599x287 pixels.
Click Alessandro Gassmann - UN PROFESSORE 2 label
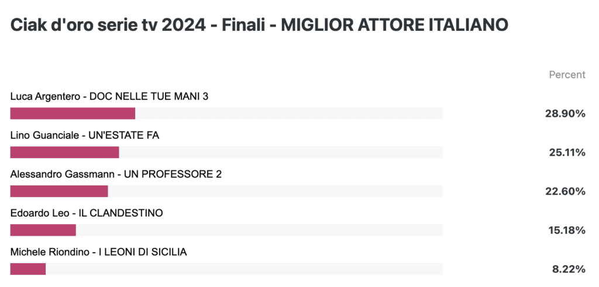[116, 174]
